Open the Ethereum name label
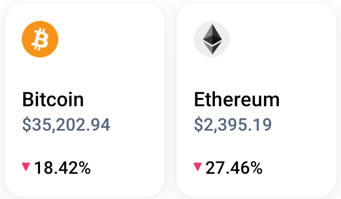Viewport: 341px width, 199px height. coord(237,100)
